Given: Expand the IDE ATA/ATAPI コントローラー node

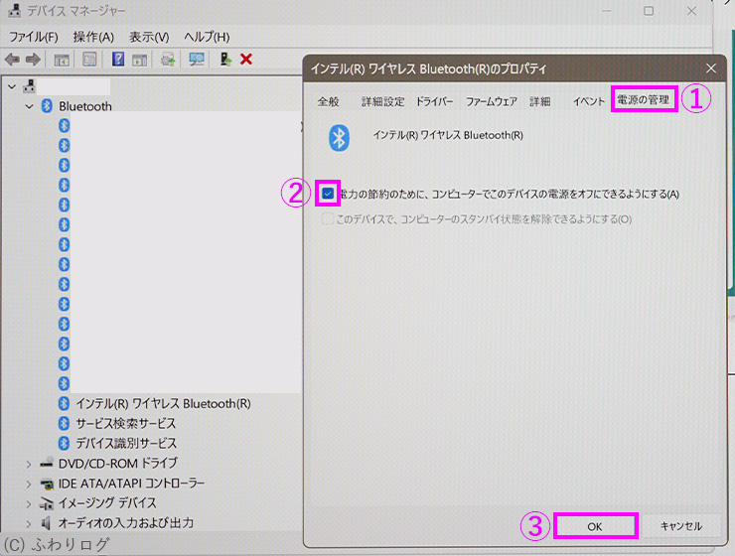Looking at the screenshot, I should point(28,484).
